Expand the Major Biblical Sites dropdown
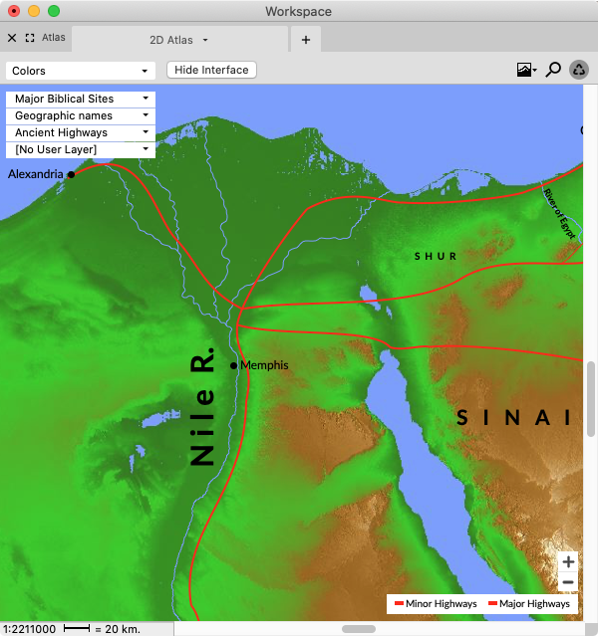This screenshot has width=598, height=636. coord(81,99)
